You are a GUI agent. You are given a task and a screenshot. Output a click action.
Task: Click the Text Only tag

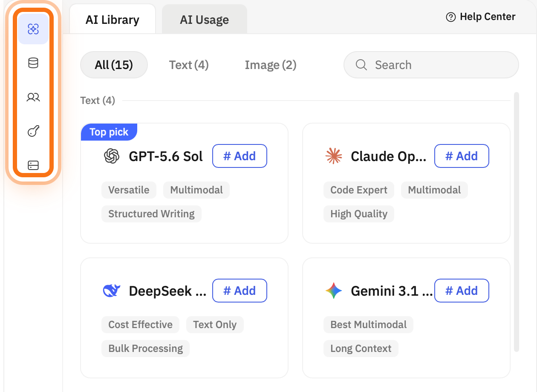tap(215, 325)
